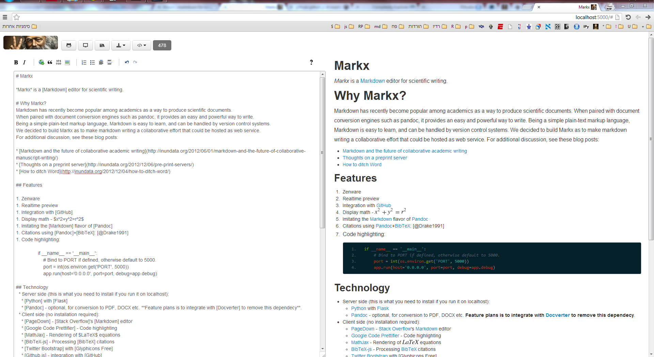Insert a blockquote
This screenshot has width=654, height=357.
[50, 62]
